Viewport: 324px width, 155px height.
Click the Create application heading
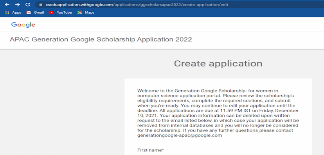218,64
